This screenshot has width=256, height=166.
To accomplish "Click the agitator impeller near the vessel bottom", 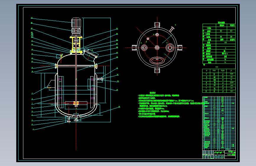I will (x=76, y=103).
